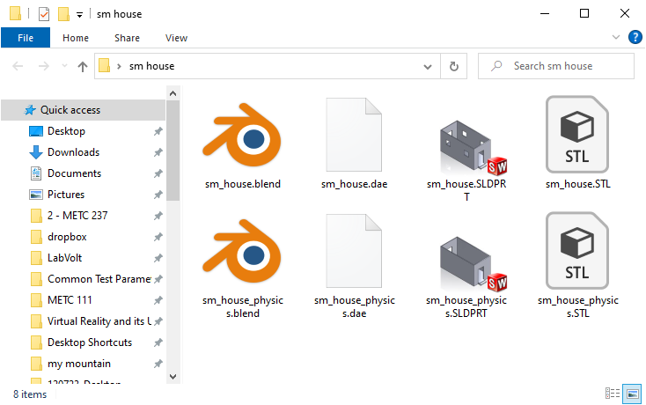Unpin LabVolt using its pin icon
The width and height of the screenshot is (646, 405).
(x=158, y=258)
